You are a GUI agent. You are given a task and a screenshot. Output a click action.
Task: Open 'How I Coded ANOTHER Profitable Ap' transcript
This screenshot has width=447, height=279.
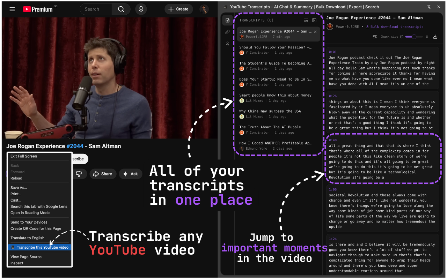pos(279,145)
